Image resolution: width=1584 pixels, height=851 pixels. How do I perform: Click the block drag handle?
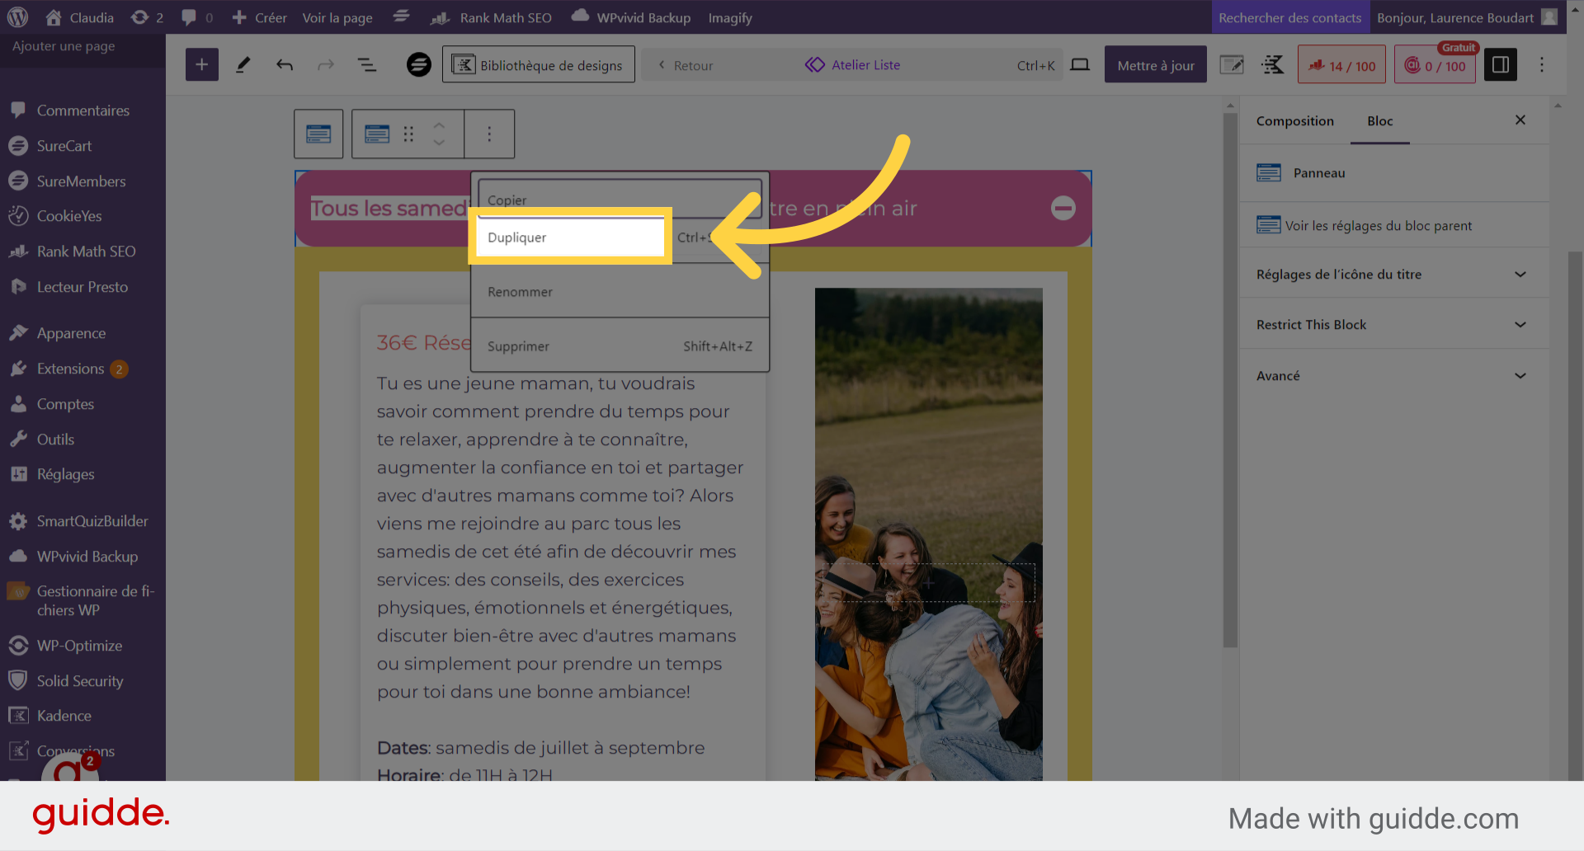(x=408, y=134)
